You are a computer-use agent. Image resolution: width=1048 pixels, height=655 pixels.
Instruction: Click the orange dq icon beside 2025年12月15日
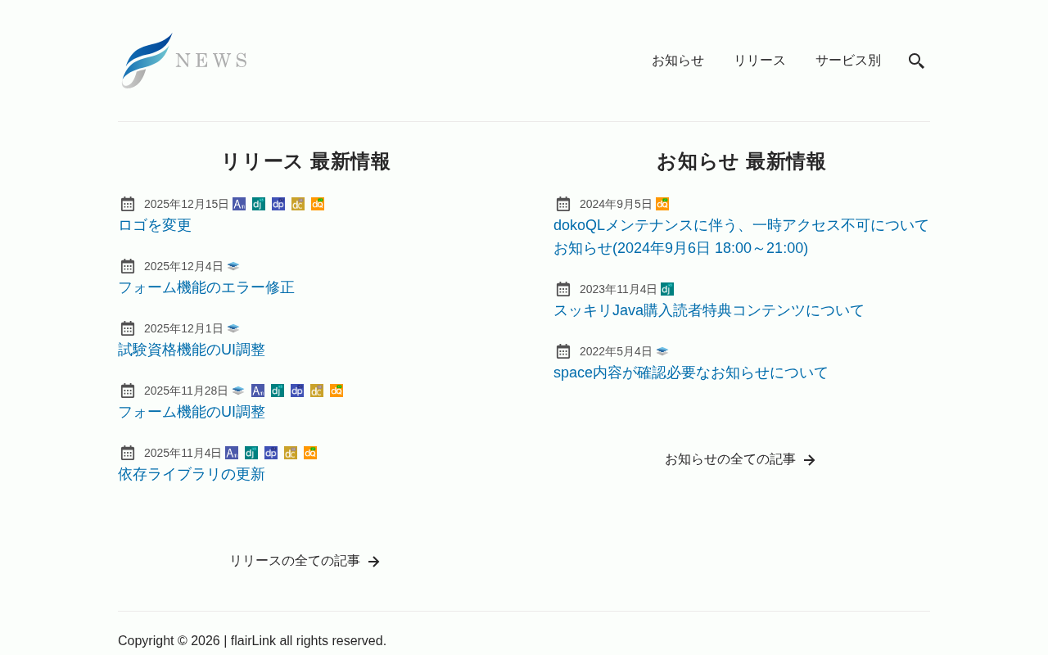318,204
